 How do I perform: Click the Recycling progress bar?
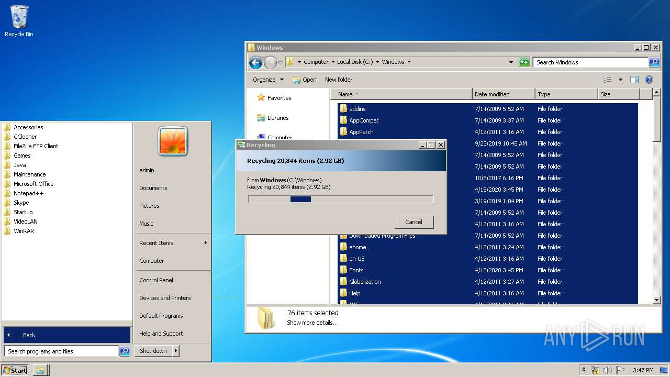point(341,199)
